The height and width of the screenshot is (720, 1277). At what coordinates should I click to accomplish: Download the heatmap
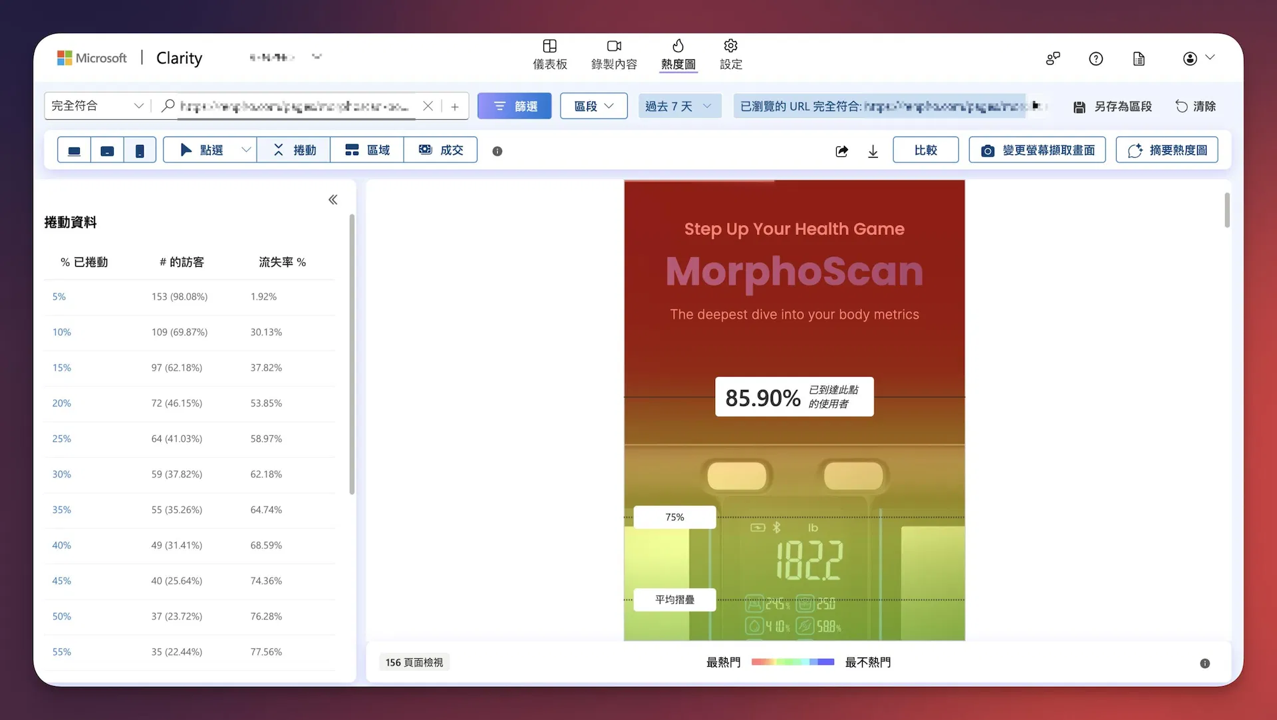point(873,151)
